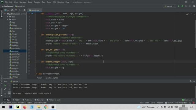
Task: Click the warnings indicator showing 5
Action: click(188, 14)
